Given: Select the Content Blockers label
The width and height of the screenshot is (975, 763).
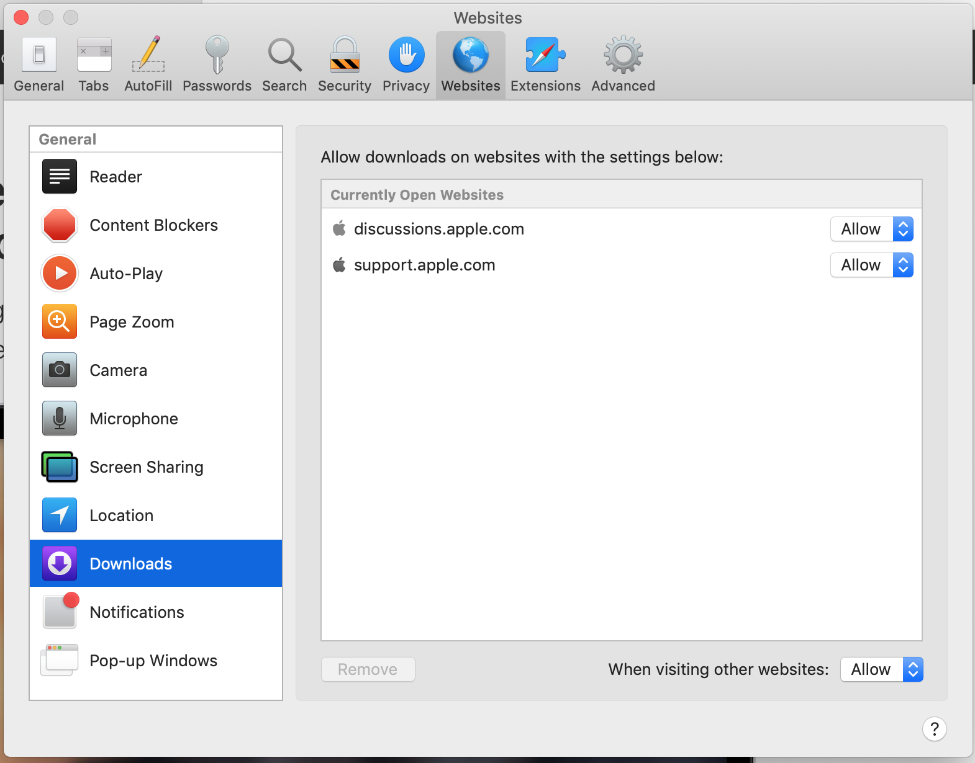Looking at the screenshot, I should [154, 225].
